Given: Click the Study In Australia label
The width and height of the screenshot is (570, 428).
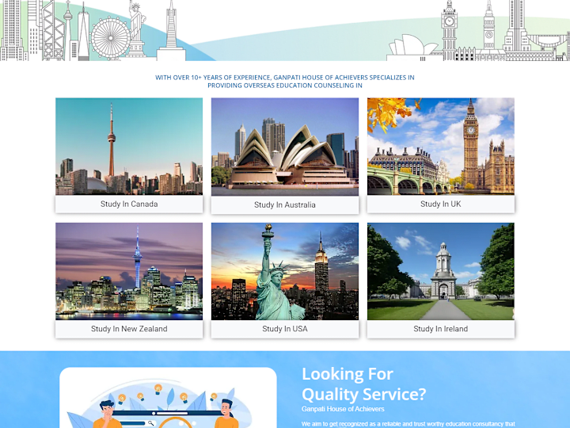Looking at the screenshot, I should [285, 205].
